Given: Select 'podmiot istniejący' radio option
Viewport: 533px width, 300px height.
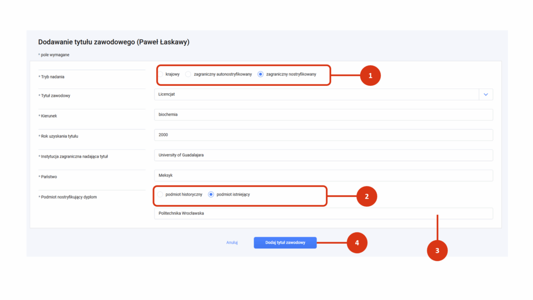Looking at the screenshot, I should 211,195.
